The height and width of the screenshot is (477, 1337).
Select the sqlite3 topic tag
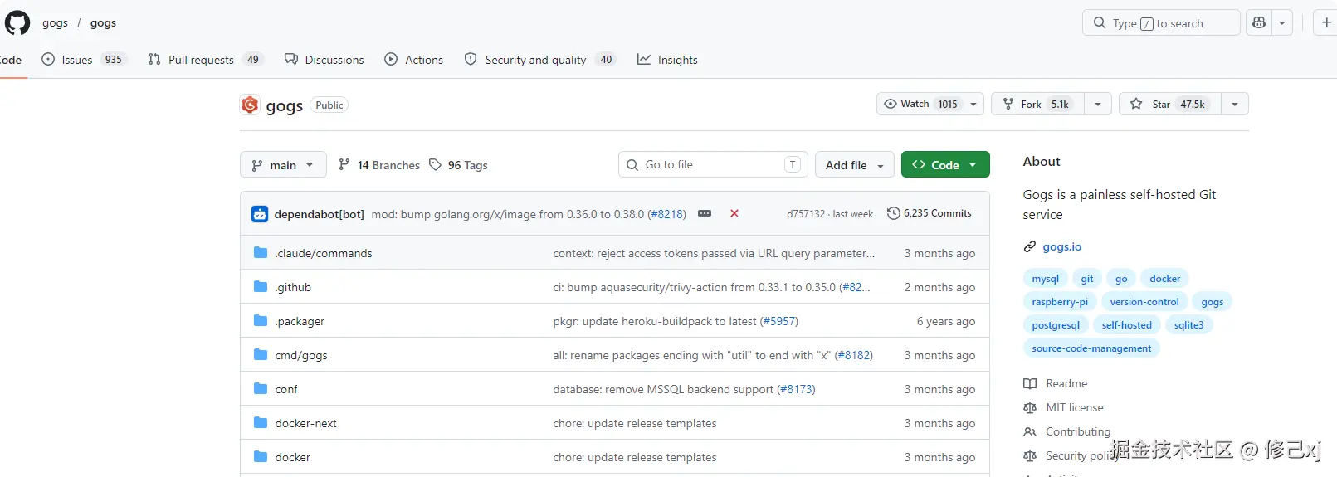pos(1189,325)
